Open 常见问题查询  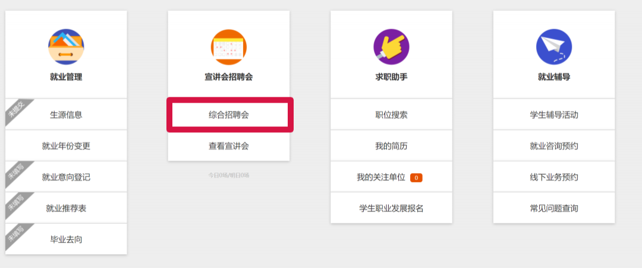tap(554, 208)
